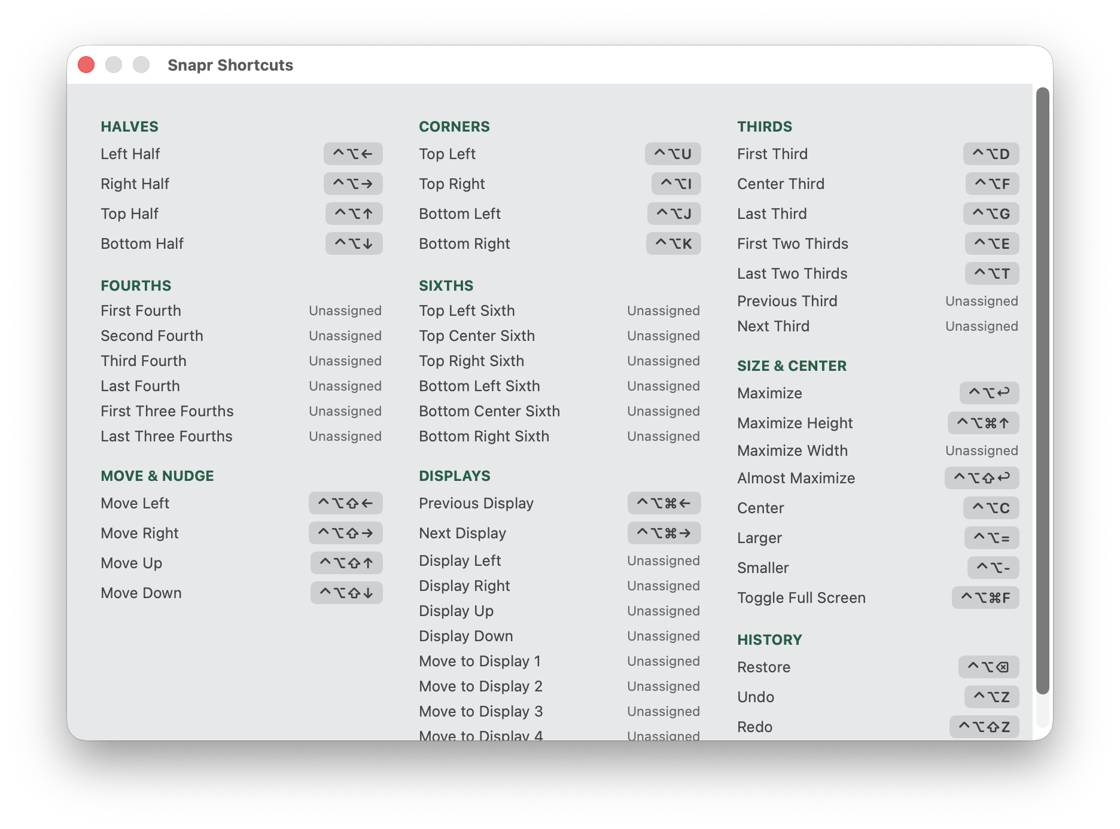Image resolution: width=1120 pixels, height=829 pixels.
Task: Edit the Move Right shortcut
Action: [x=345, y=533]
